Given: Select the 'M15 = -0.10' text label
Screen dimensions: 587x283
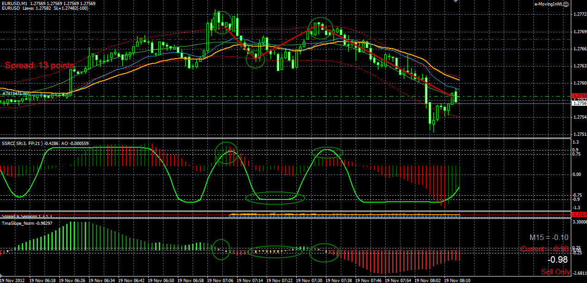Looking at the screenshot, I should pos(549,237).
